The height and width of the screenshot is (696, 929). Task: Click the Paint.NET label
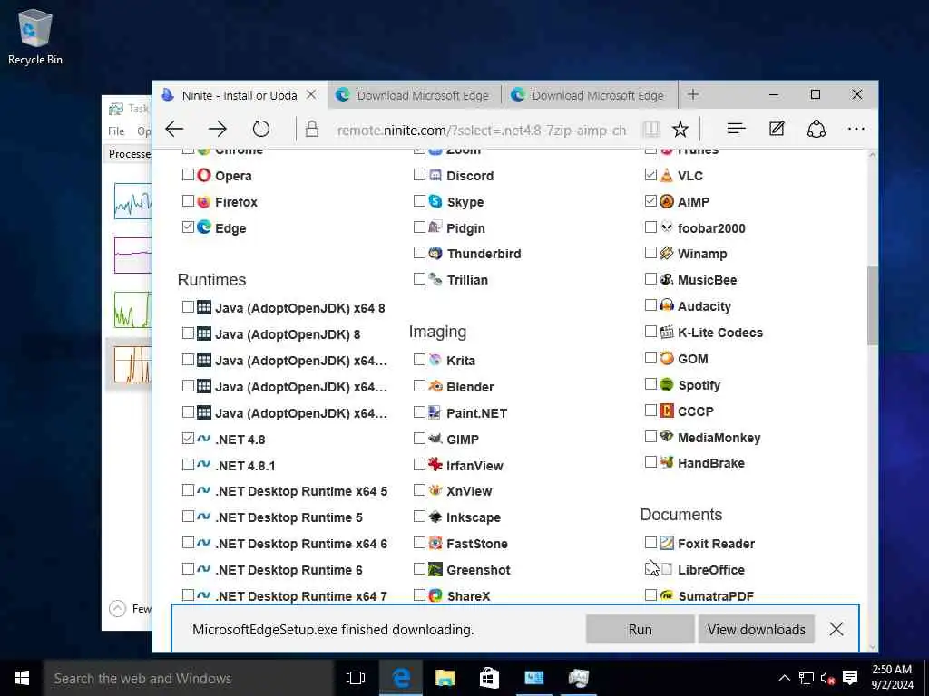click(476, 413)
